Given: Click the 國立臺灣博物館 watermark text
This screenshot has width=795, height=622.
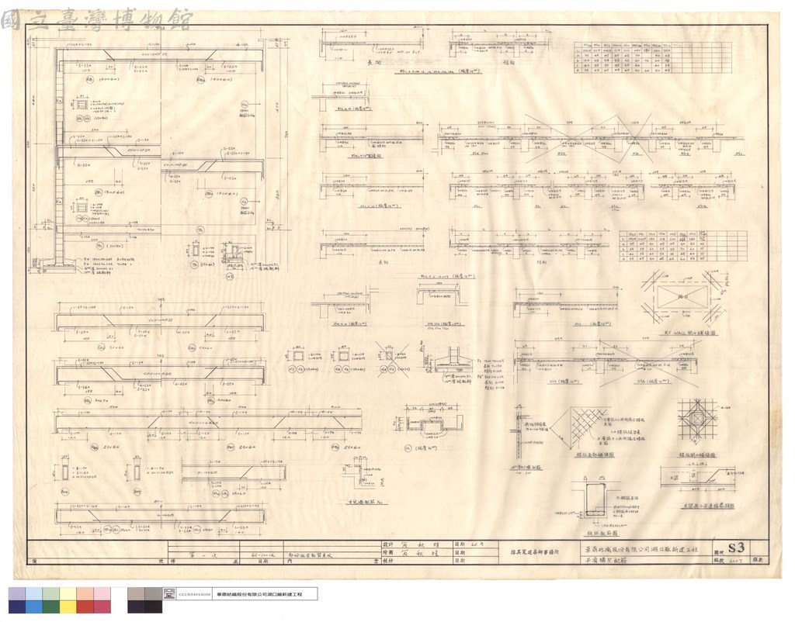Looking at the screenshot, I should (x=96, y=20).
